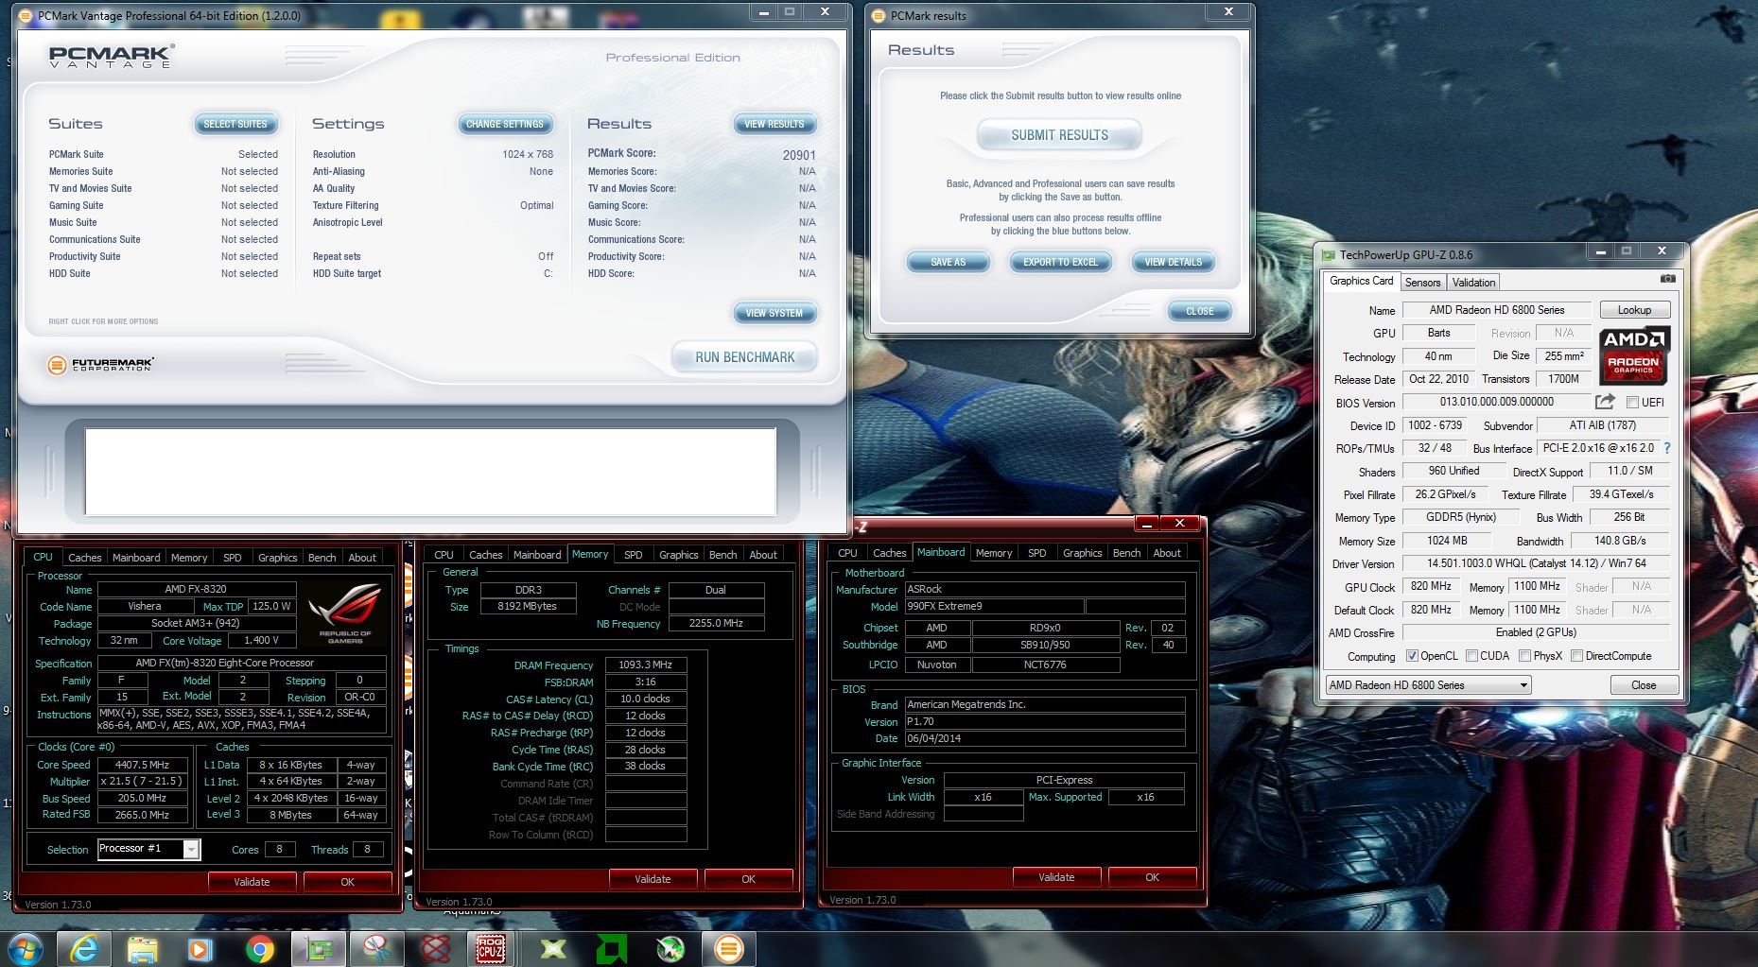
Task: Click the red atom-shaped taskbar icon
Action: click(435, 948)
